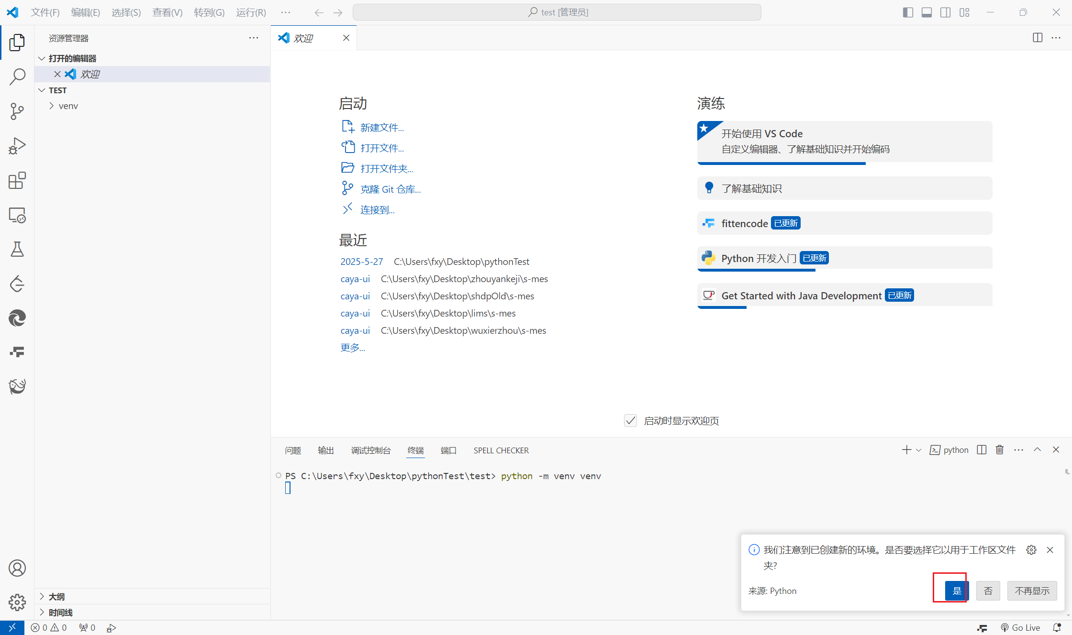Open the Source Control view
This screenshot has height=635, width=1072.
pyautogui.click(x=17, y=111)
